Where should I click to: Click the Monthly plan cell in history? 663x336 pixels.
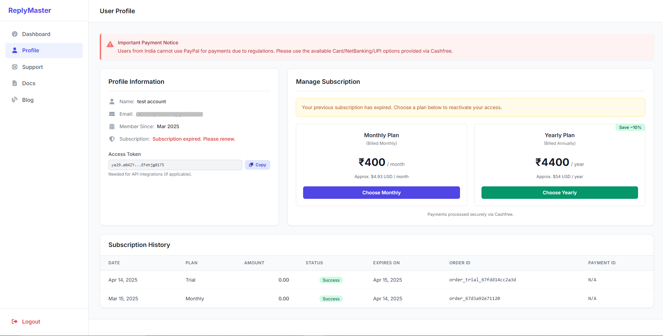coord(195,299)
